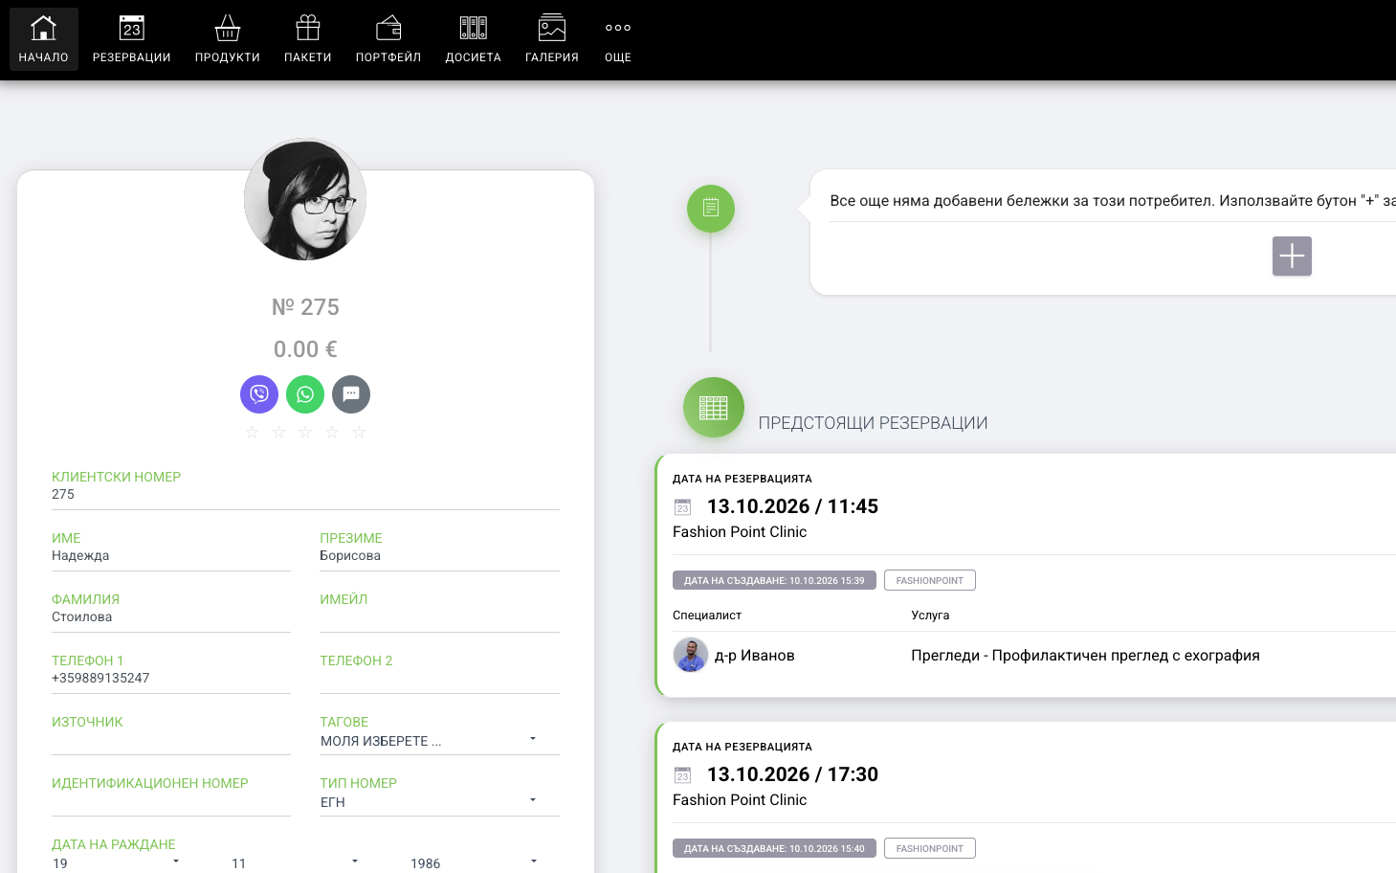The height and width of the screenshot is (873, 1396).
Task: Go to the НАЧАЛО home tab
Action: pos(44,39)
